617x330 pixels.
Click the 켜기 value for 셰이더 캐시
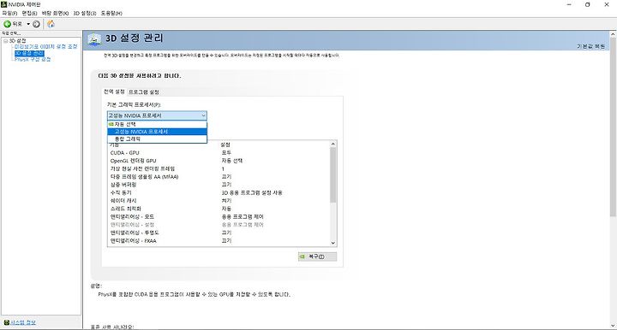[x=226, y=201]
